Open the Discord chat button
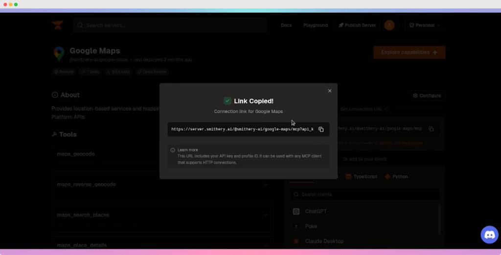The image size is (501, 255). tap(489, 234)
